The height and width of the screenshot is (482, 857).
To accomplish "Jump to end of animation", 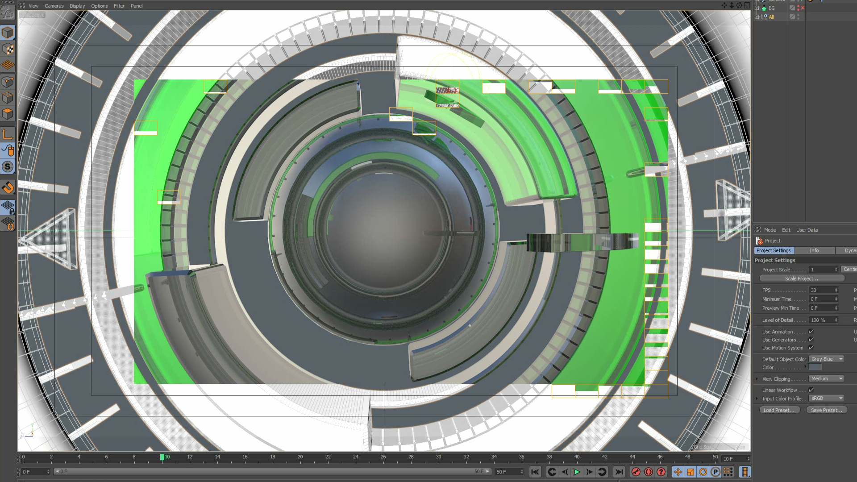I will [x=619, y=472].
